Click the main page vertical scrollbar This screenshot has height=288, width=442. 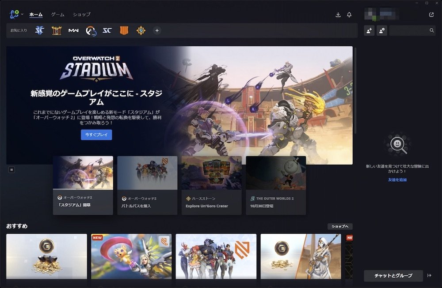pyautogui.click(x=355, y=90)
